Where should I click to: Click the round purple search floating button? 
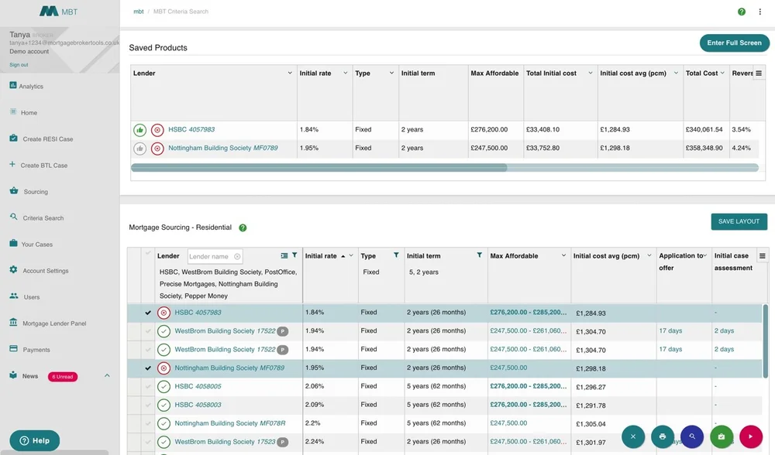(692, 436)
